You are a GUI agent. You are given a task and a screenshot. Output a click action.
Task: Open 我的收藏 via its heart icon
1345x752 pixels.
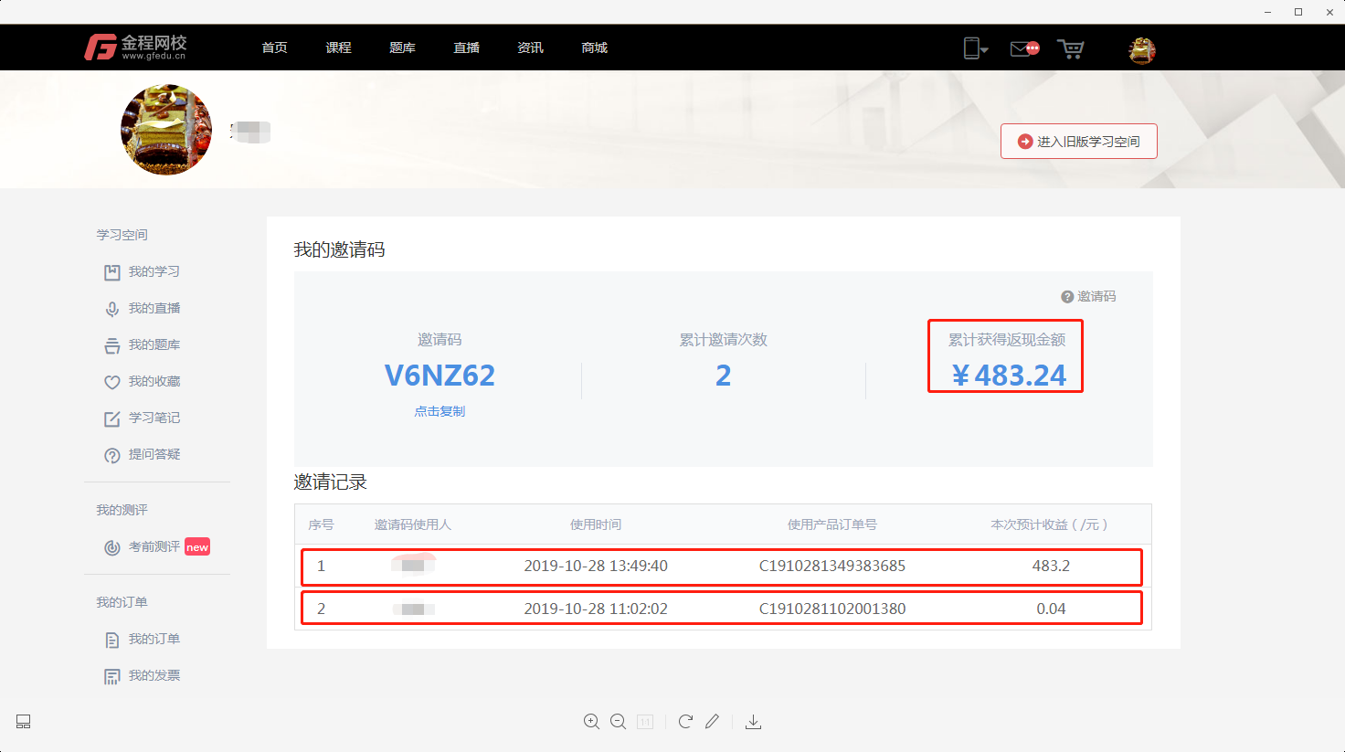[x=112, y=382]
